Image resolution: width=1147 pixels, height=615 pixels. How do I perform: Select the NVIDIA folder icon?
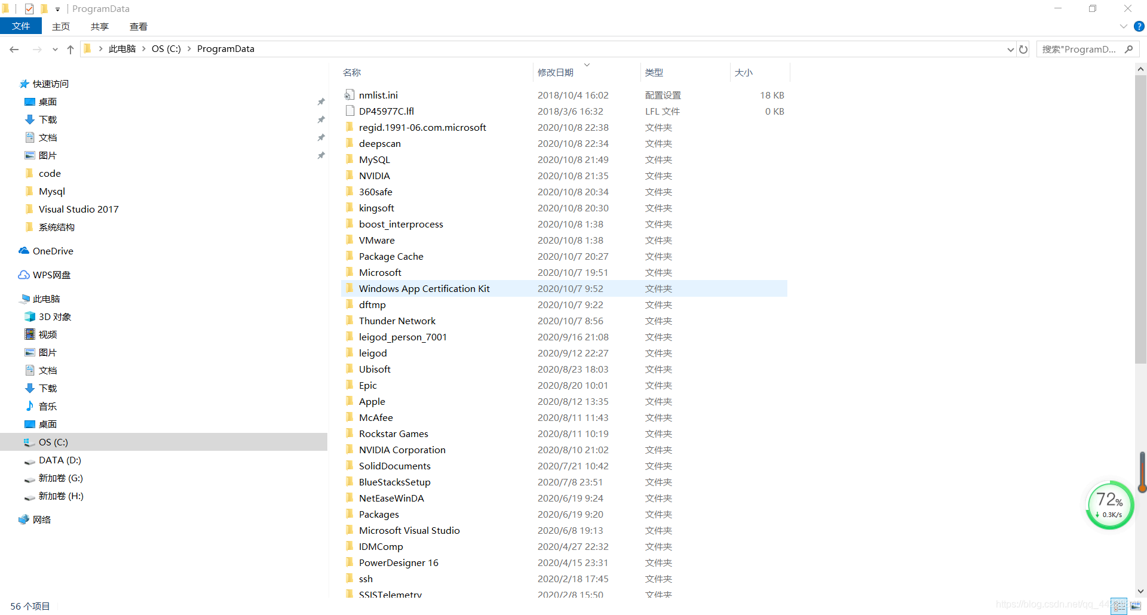point(349,176)
